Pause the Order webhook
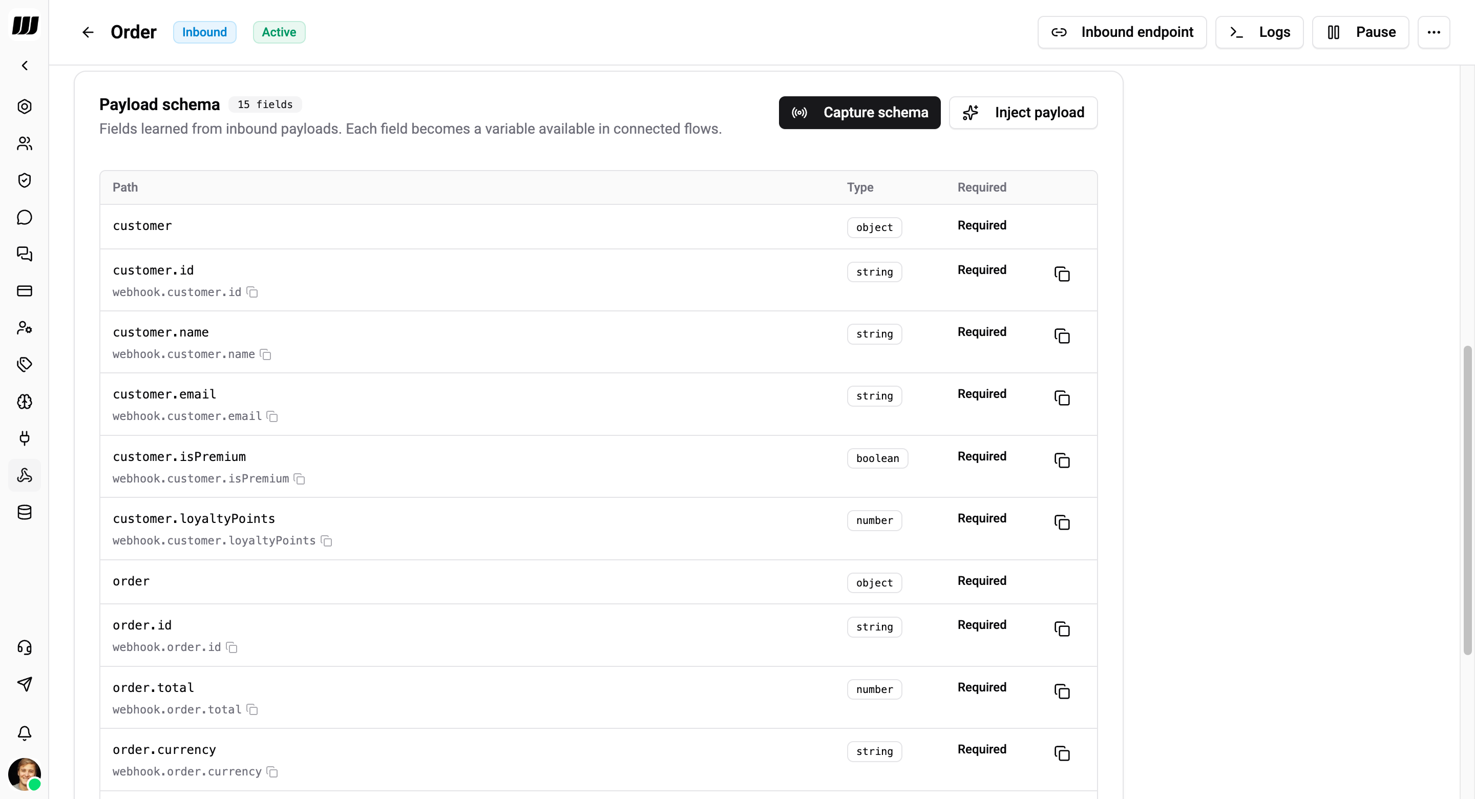Screen dimensions: 1475x799 click(1360, 32)
